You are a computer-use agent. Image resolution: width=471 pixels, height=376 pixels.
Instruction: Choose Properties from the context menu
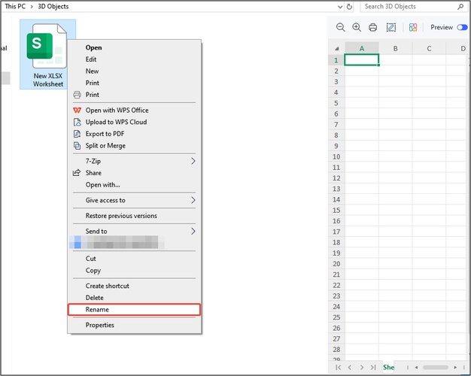[x=134, y=326]
